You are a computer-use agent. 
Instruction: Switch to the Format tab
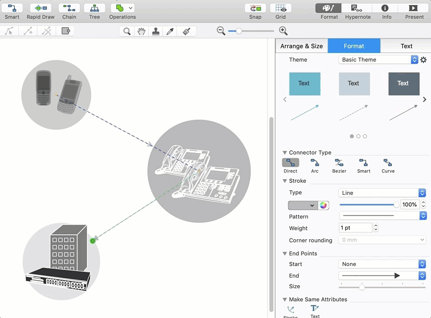(354, 46)
